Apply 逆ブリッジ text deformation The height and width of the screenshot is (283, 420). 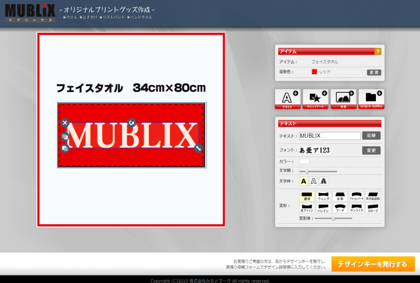307,208
